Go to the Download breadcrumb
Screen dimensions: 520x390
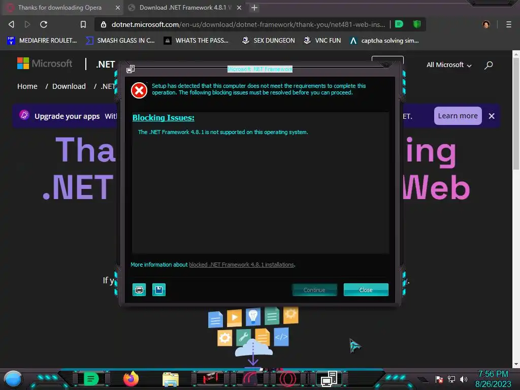click(x=69, y=86)
